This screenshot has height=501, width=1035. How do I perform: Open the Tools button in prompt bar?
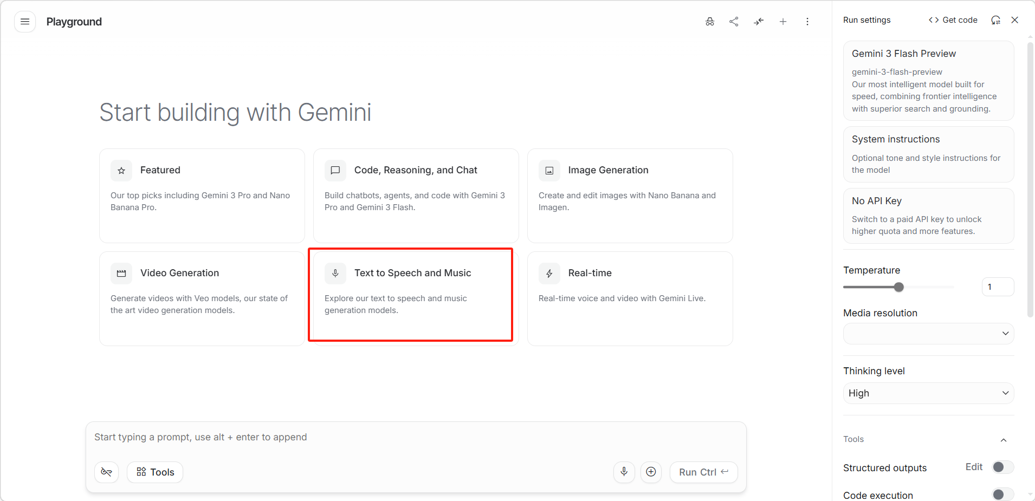click(x=155, y=472)
